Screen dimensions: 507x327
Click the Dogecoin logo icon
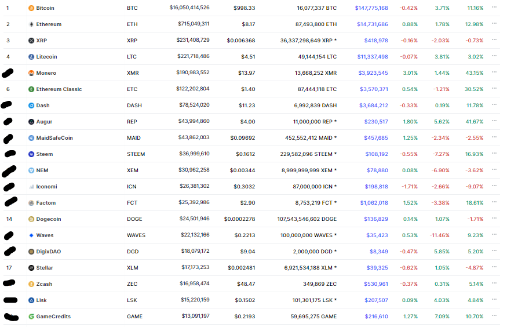click(x=31, y=219)
